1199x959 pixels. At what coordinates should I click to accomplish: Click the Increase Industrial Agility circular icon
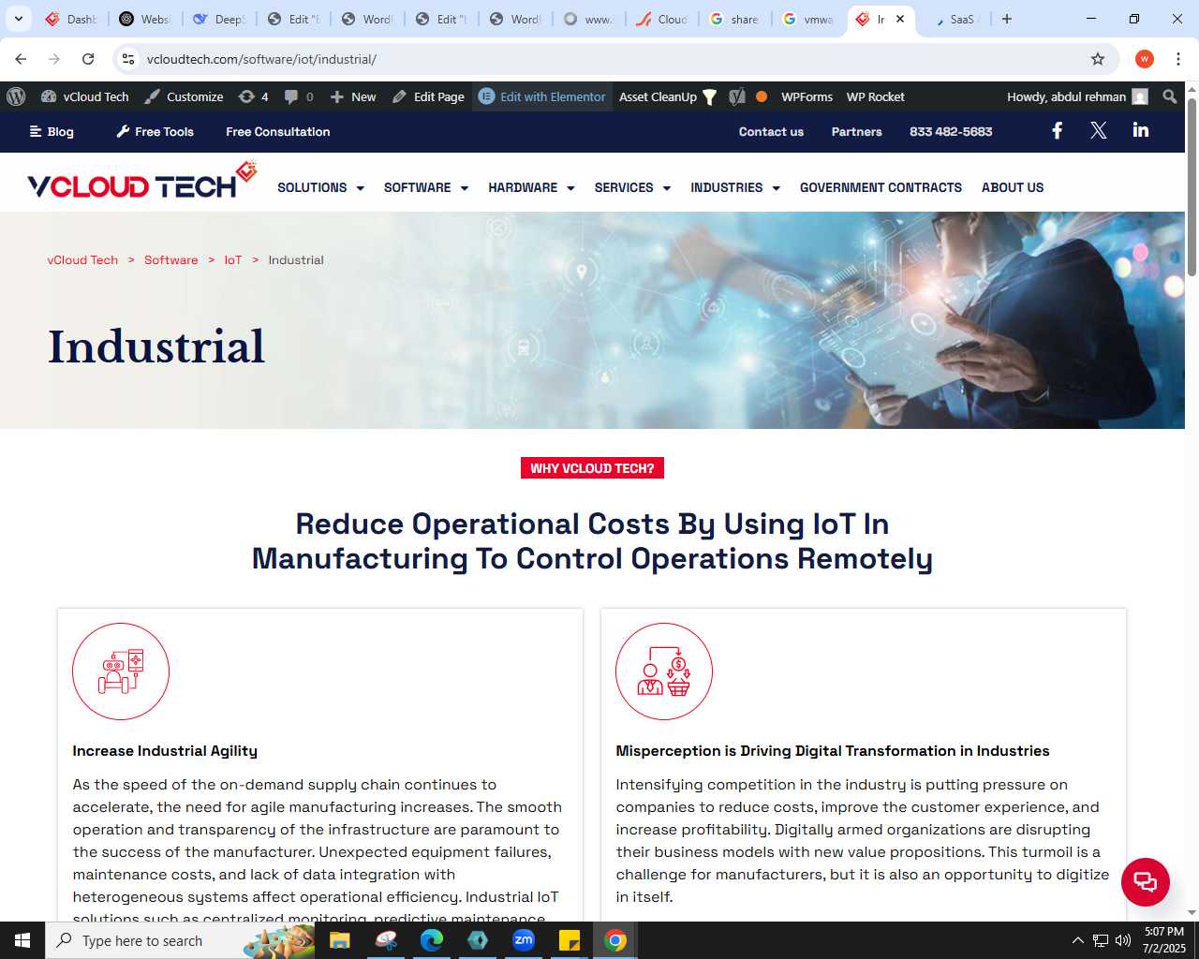click(x=121, y=671)
